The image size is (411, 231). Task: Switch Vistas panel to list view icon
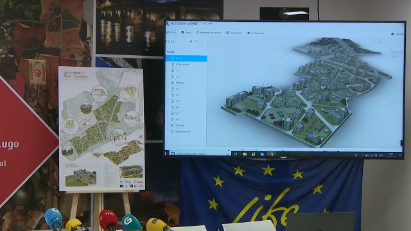[x=191, y=41]
